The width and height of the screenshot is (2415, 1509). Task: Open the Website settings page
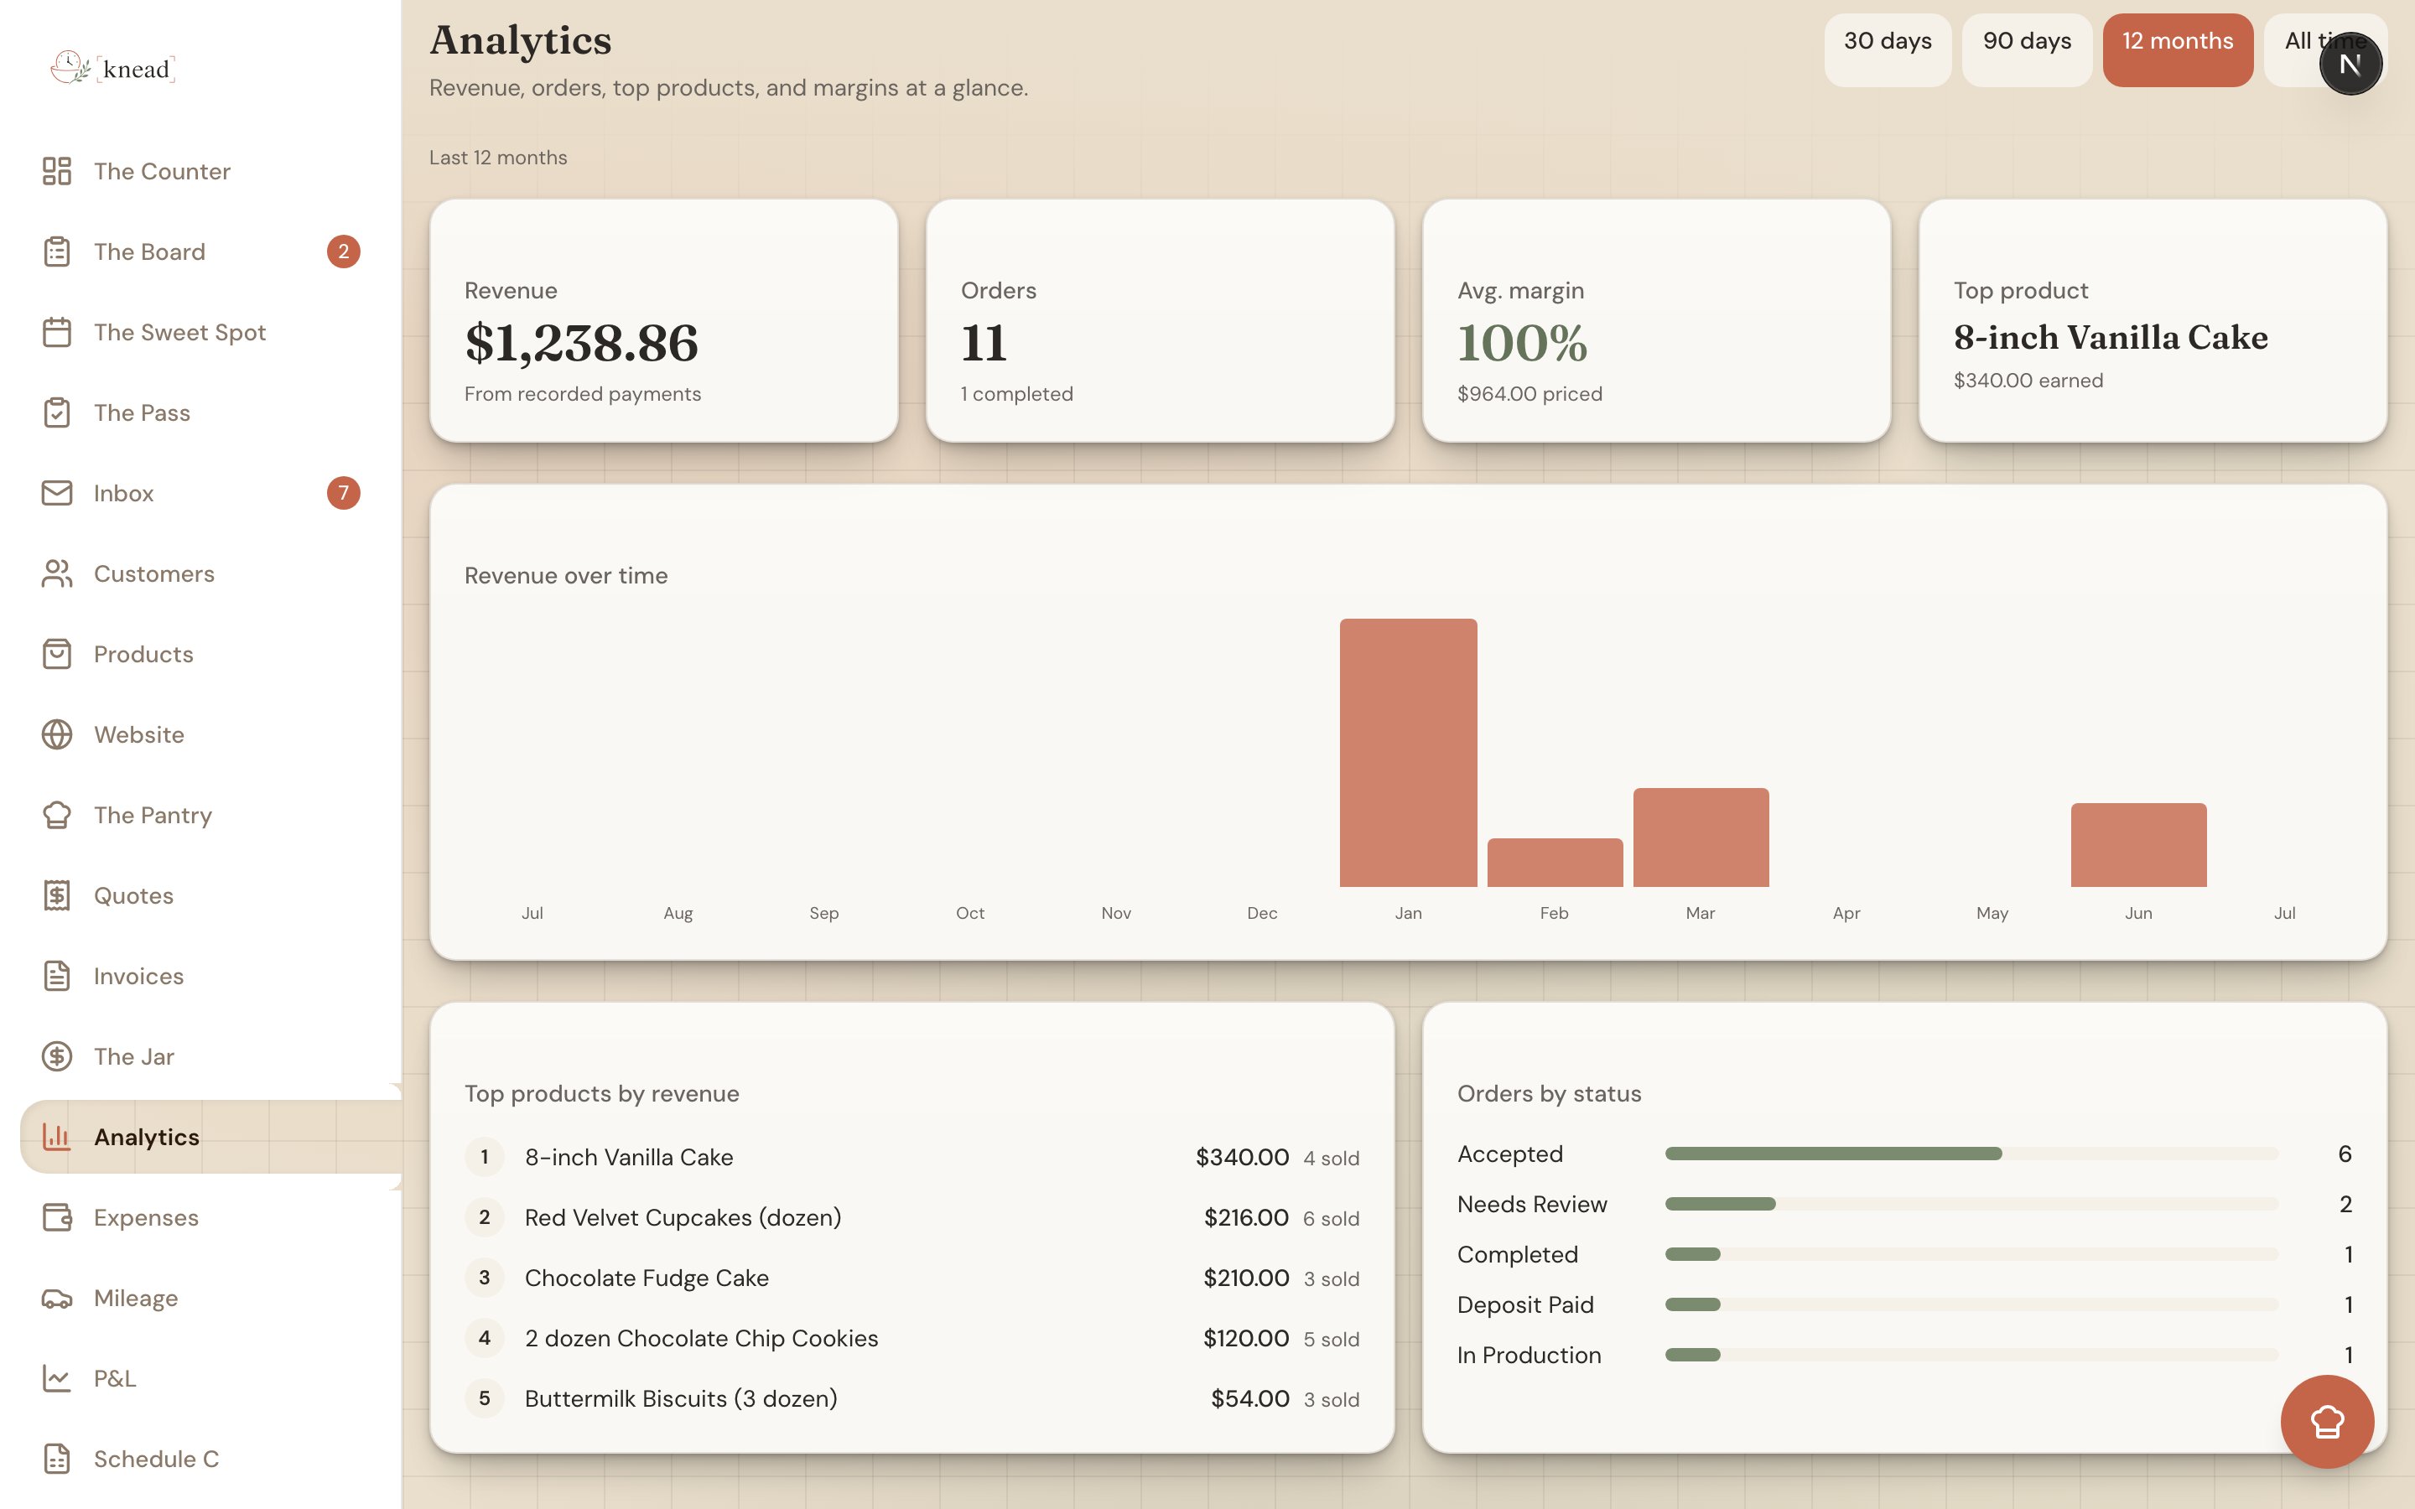(x=210, y=734)
